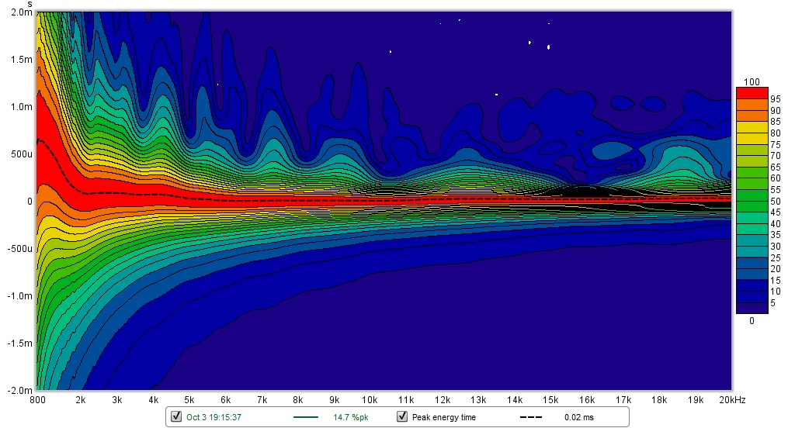Click the red top band of the color scale
The height and width of the screenshot is (428, 795).
[752, 93]
